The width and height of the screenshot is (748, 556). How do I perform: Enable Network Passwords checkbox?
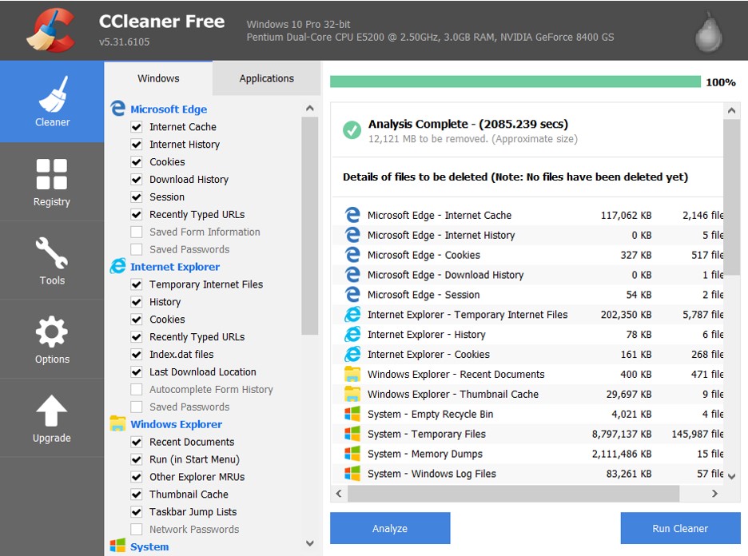pyautogui.click(x=137, y=530)
